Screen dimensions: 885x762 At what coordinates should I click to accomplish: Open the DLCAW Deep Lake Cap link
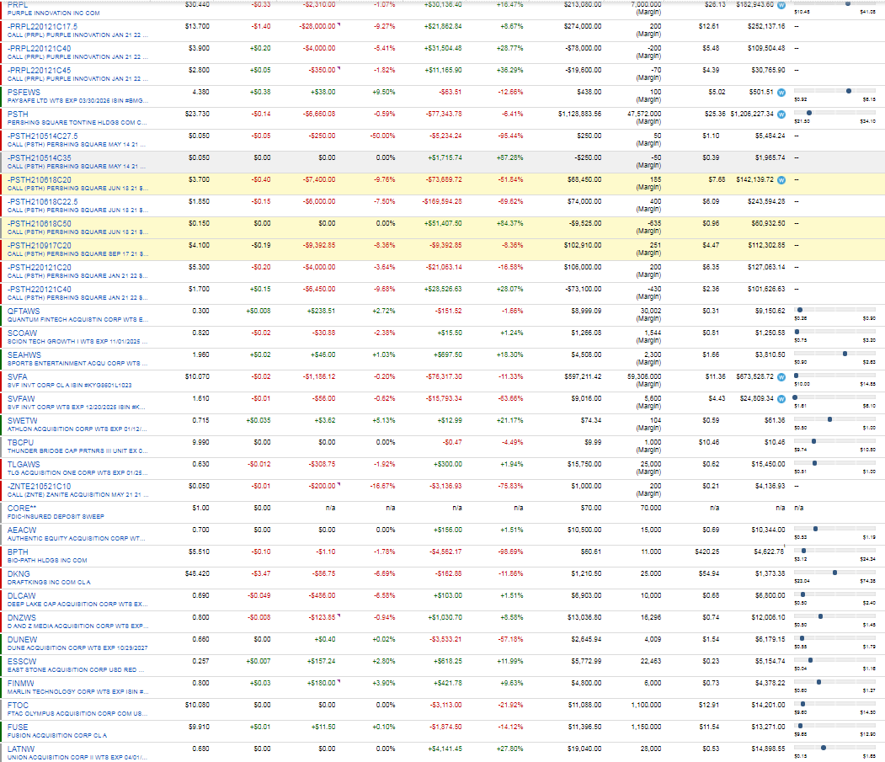coord(21,596)
